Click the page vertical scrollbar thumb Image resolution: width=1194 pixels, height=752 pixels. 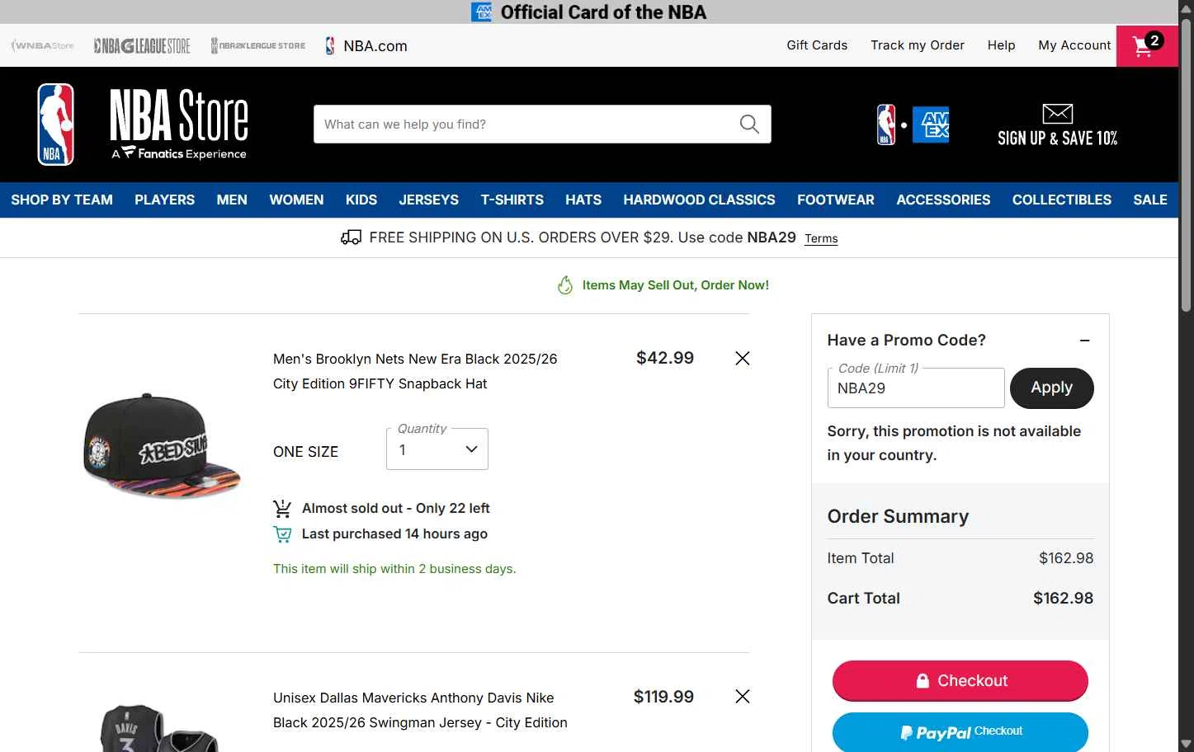click(x=1186, y=164)
